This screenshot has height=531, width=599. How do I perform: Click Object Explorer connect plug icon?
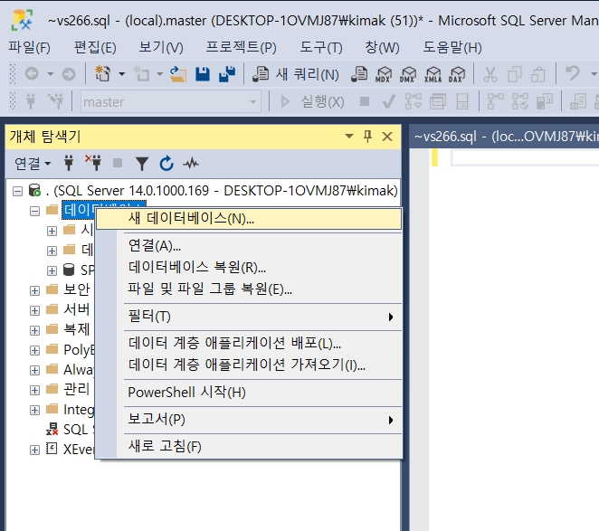pos(69,164)
